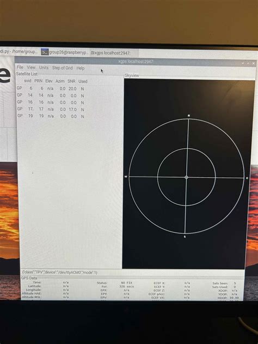
Task: Select satellite row with PRN 19
Action: pyautogui.click(x=51, y=116)
